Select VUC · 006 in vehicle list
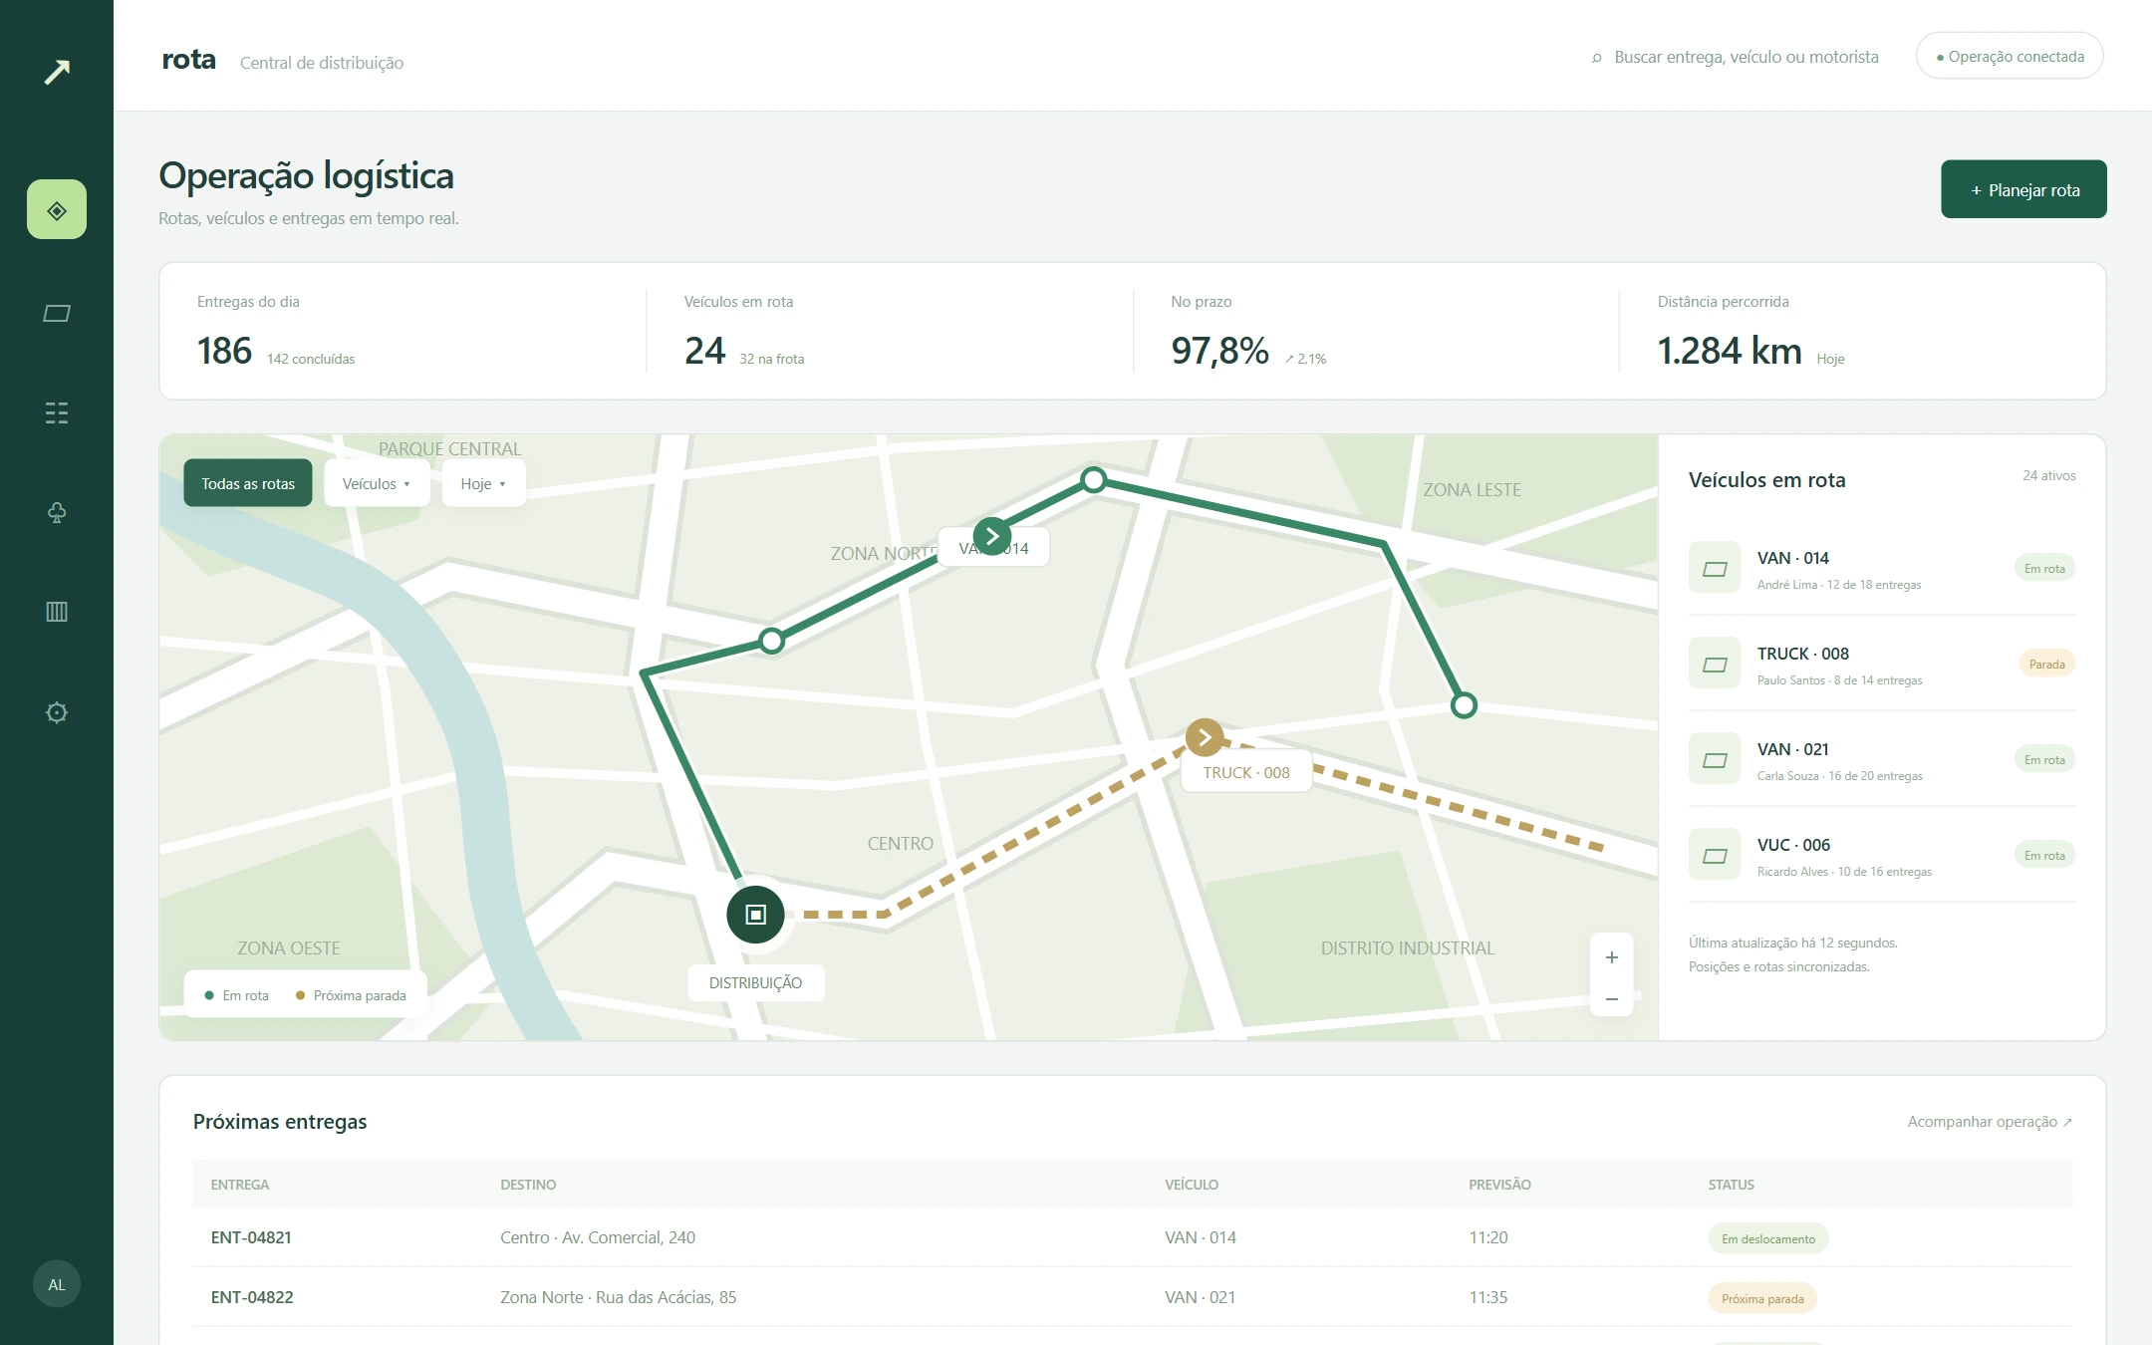 coord(1882,856)
